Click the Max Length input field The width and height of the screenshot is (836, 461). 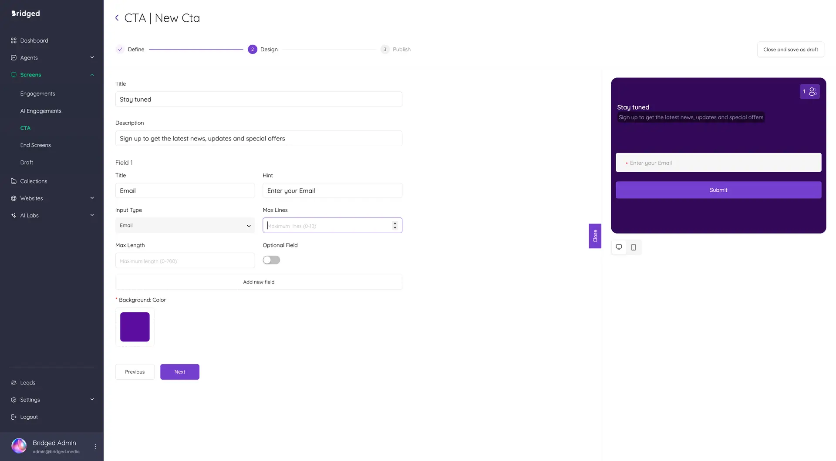[185, 261]
